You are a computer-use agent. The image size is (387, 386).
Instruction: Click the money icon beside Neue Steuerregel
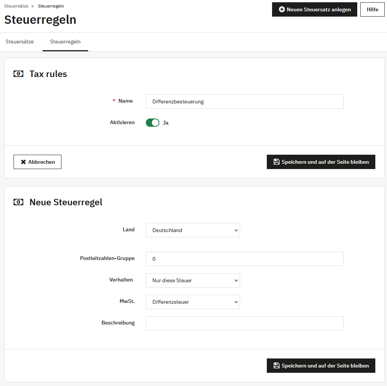18,202
